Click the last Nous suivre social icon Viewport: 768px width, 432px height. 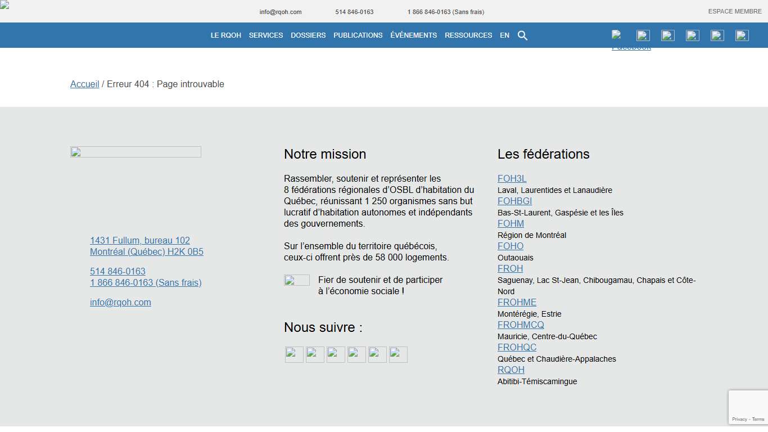[397, 354]
